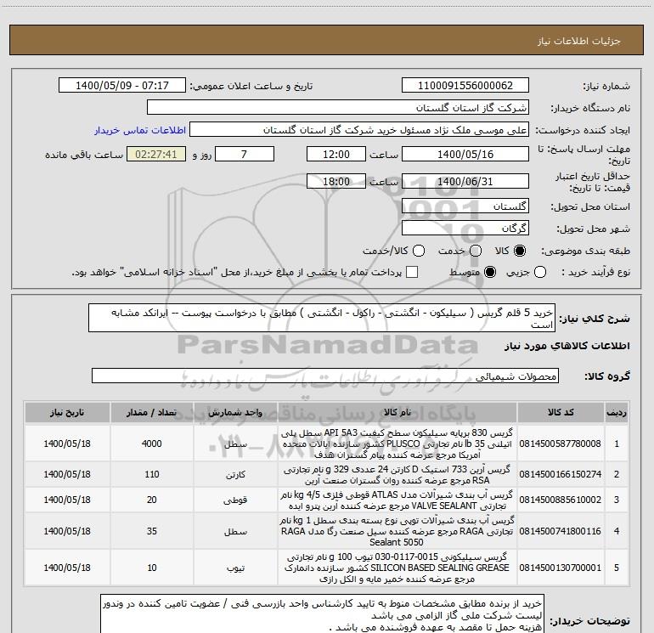Click the SILICON BASED SEALING GREASE item name

[x=397, y=568]
